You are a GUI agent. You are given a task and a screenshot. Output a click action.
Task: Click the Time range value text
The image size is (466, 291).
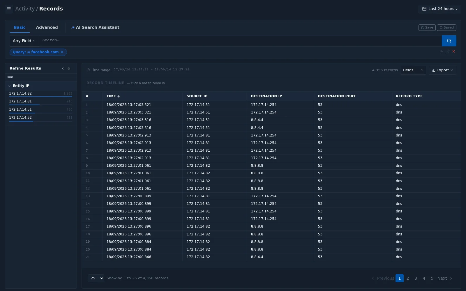[x=151, y=70]
